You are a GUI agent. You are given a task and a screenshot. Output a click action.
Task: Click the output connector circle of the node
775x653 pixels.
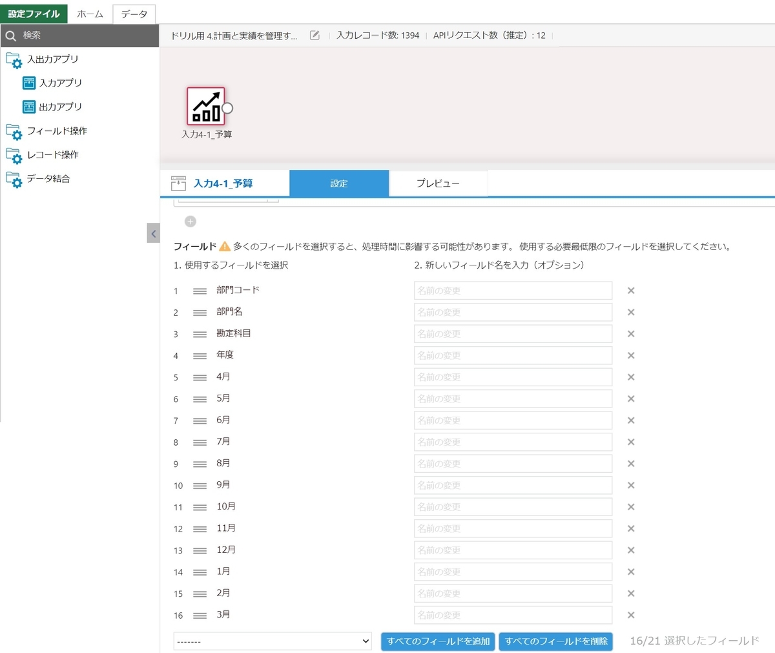pos(227,108)
